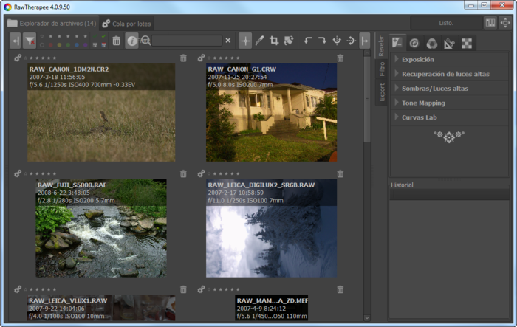The image size is (517, 327).
Task: Trash icon above RAW_FUJI_S5000.RAF thumbnail
Action: (183, 173)
